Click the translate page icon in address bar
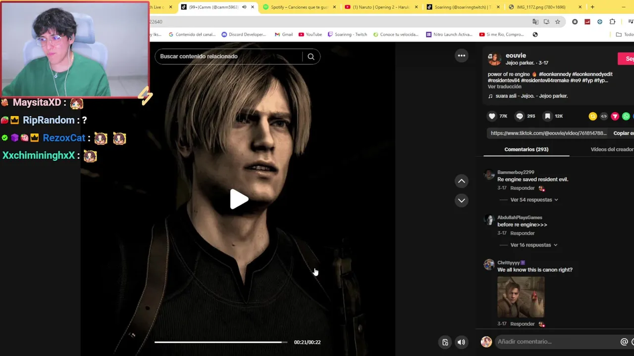 click(535, 22)
